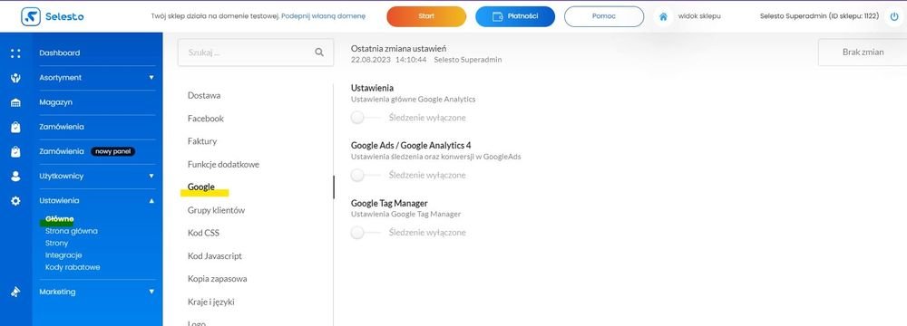The image size is (907, 326).
Task: Collapse the Ustawienia menu arrow
Action: click(151, 200)
